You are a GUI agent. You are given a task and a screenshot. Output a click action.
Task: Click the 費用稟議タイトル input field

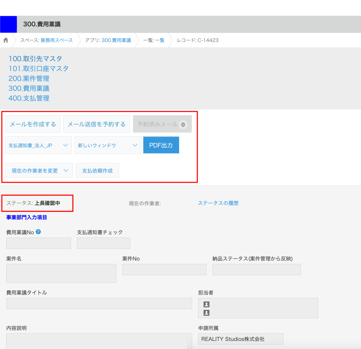[99, 303]
